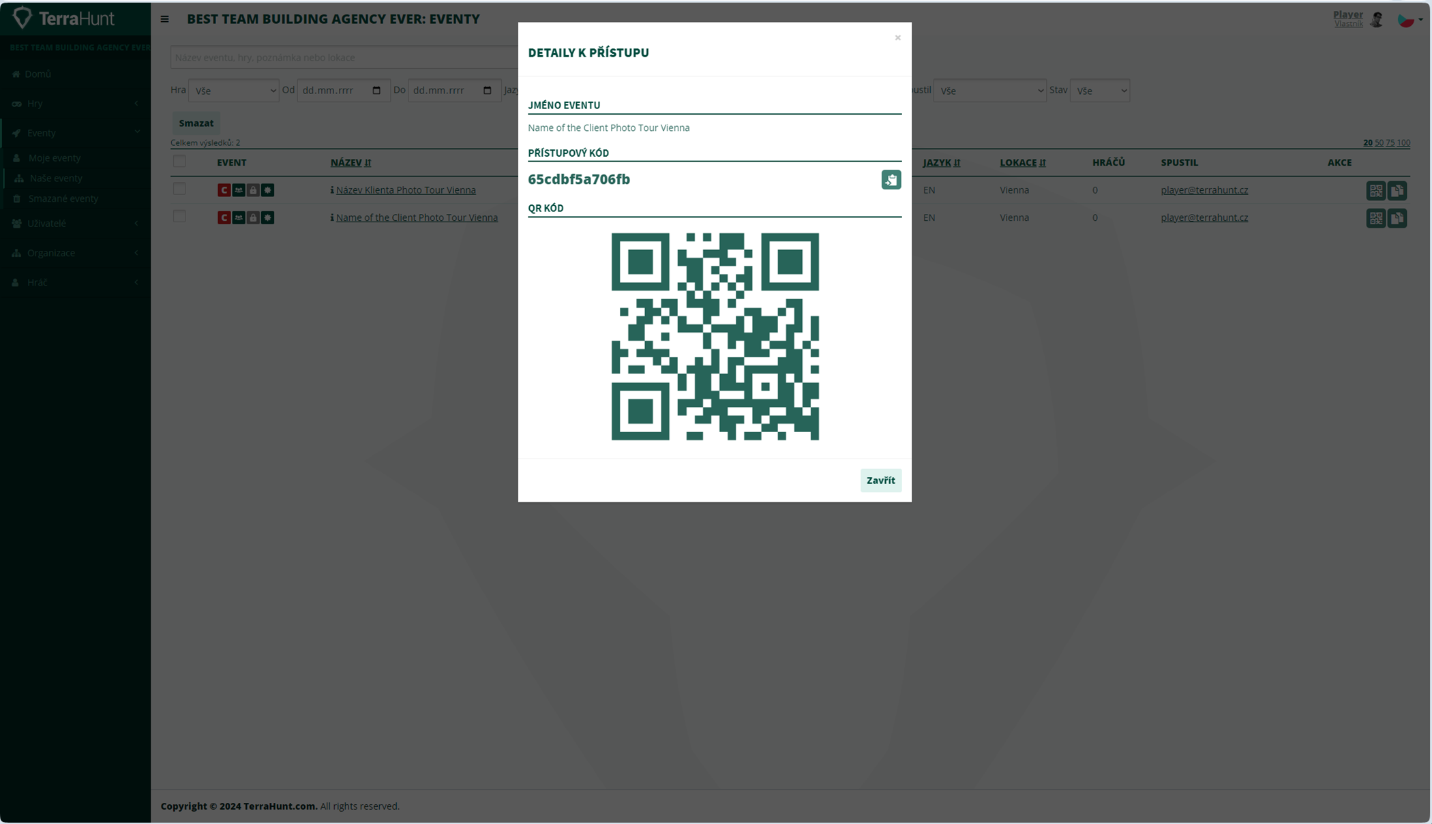Open the Czech flag language dropdown
1432x824 pixels.
click(x=1409, y=20)
